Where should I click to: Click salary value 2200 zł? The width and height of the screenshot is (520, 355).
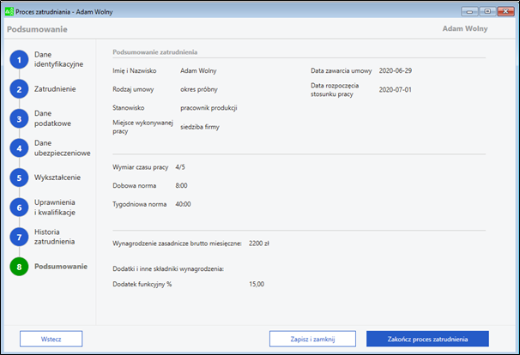coord(259,244)
